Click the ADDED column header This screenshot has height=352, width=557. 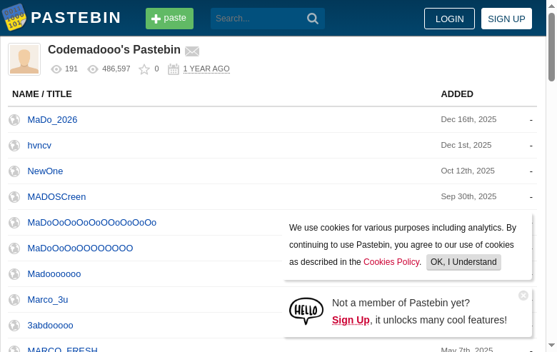coord(457,94)
